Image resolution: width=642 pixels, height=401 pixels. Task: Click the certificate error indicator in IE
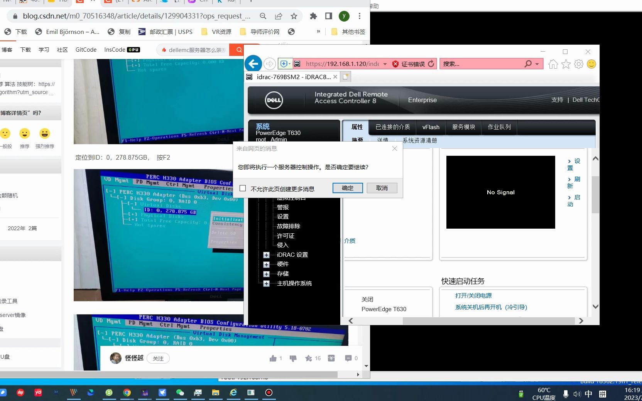click(x=409, y=64)
